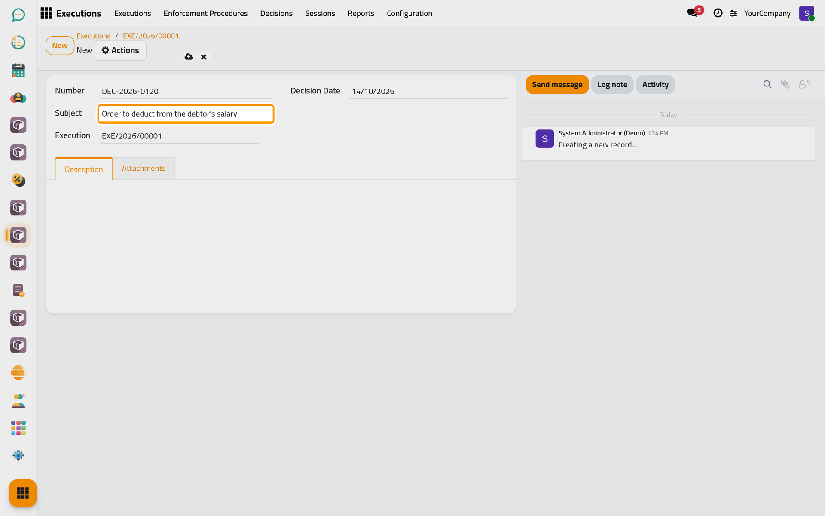
Task: Discard changes with the X icon
Action: pyautogui.click(x=204, y=57)
